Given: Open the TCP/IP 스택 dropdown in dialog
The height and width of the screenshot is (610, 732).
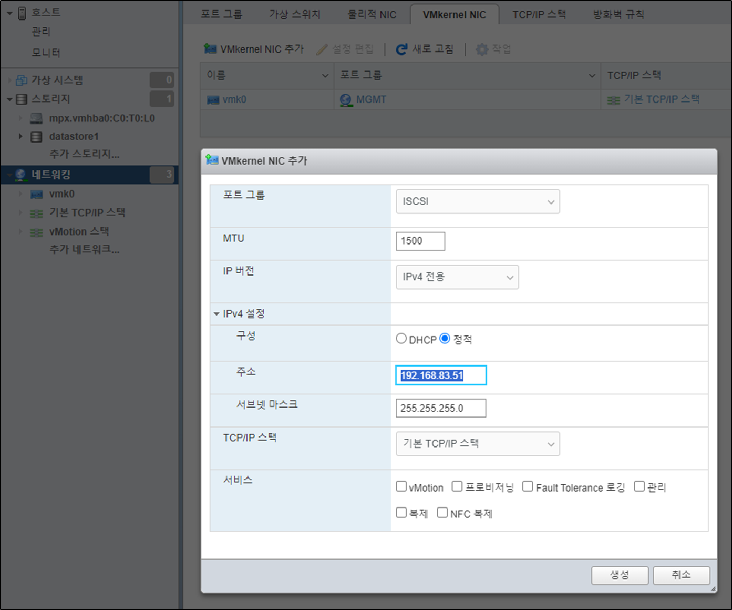Looking at the screenshot, I should (478, 444).
